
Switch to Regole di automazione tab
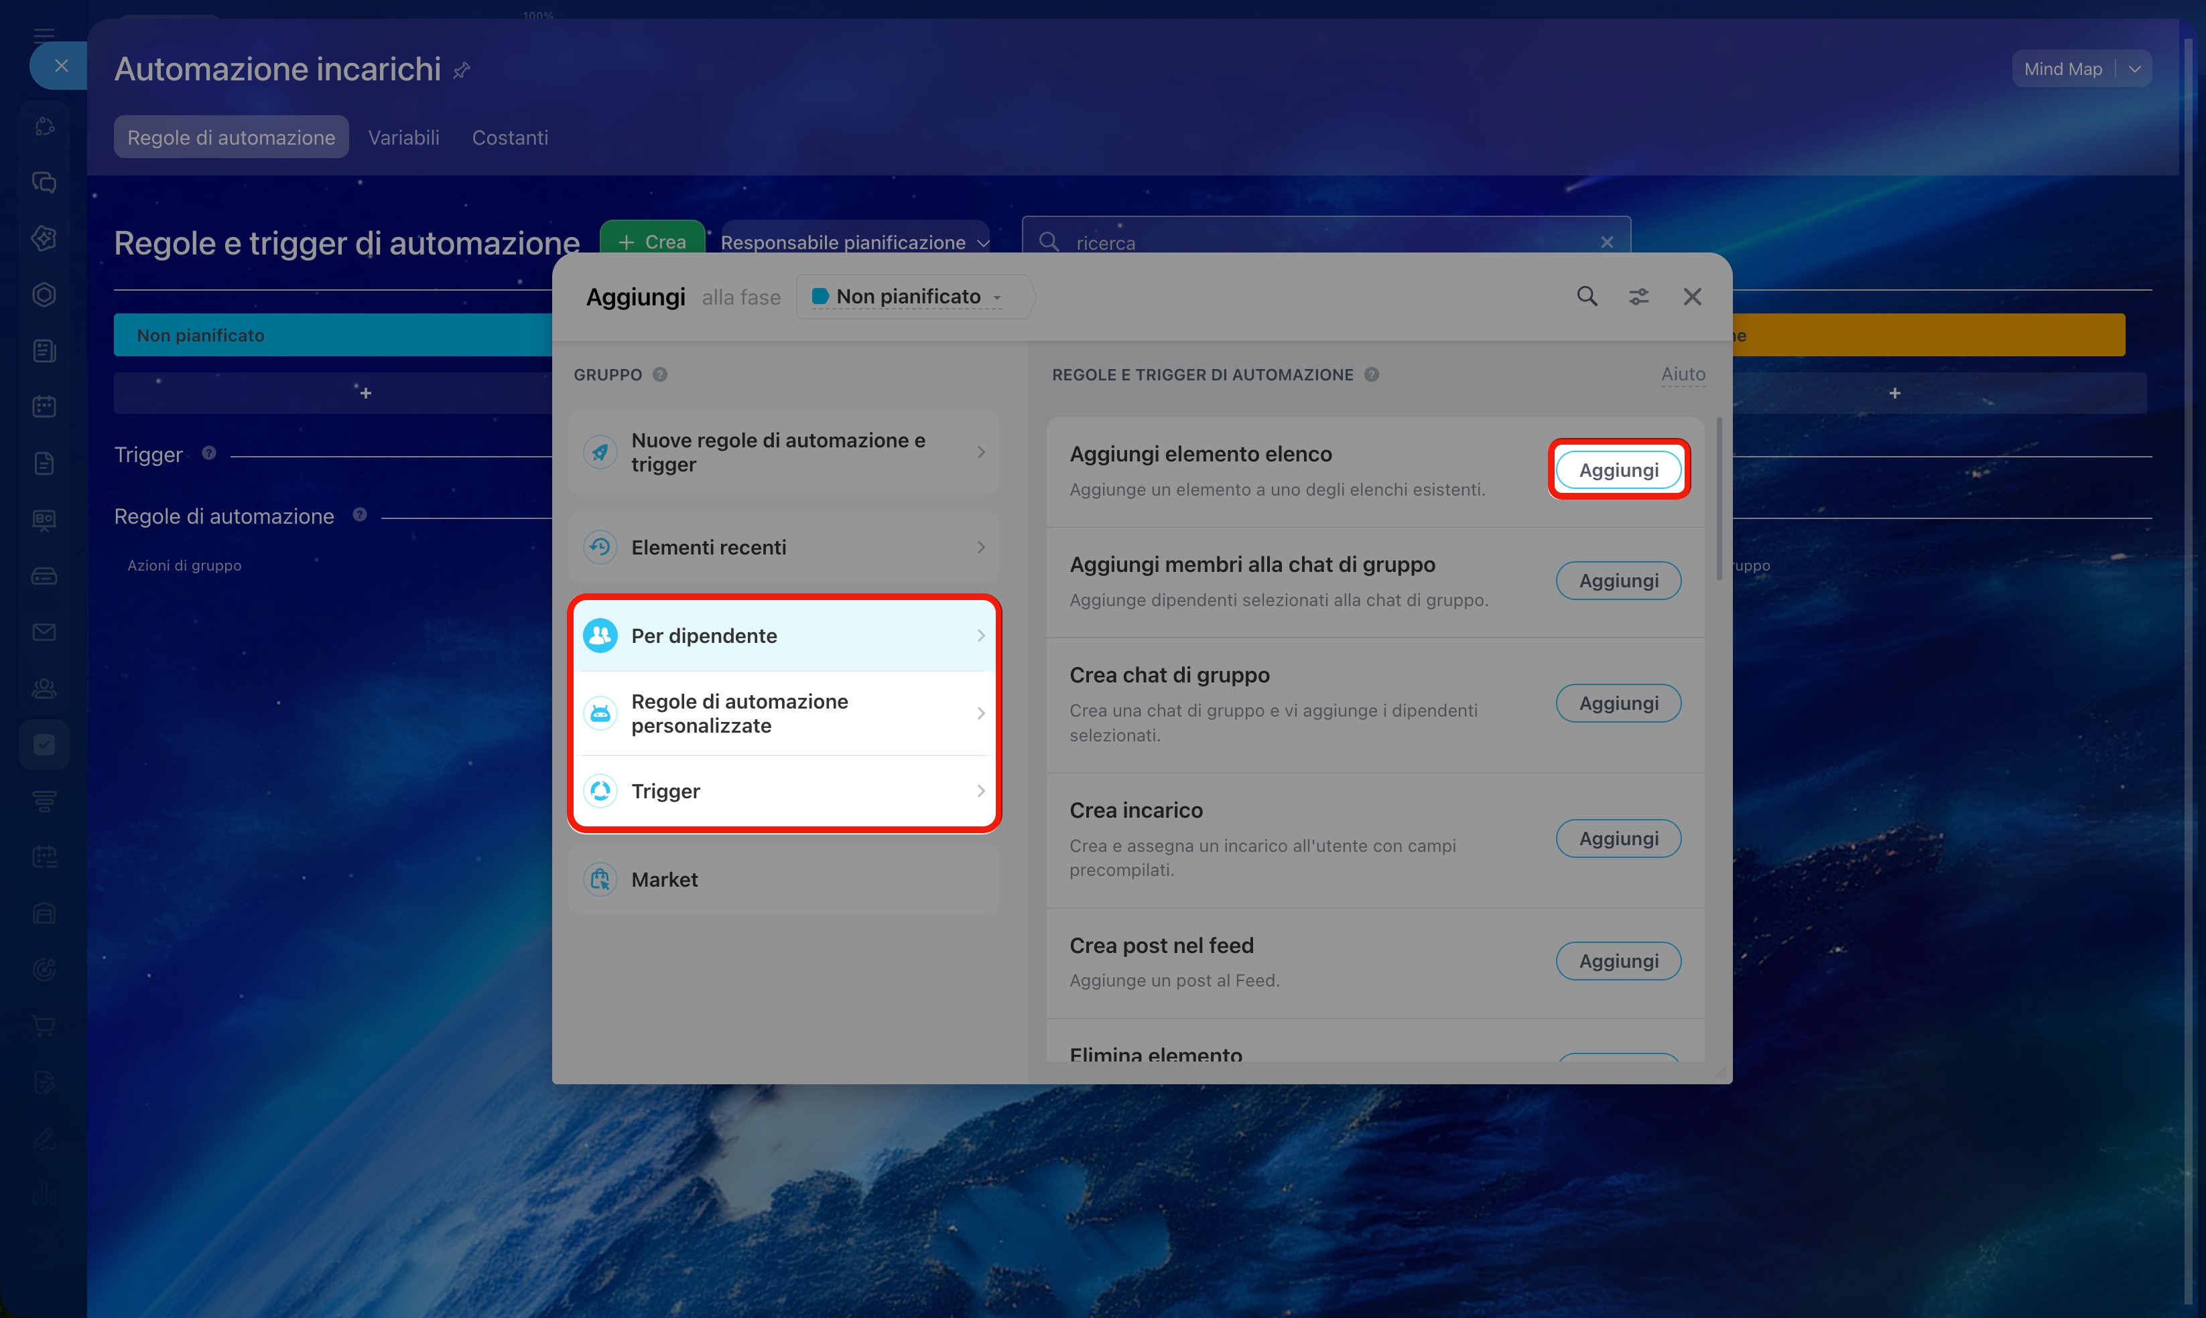coord(231,138)
